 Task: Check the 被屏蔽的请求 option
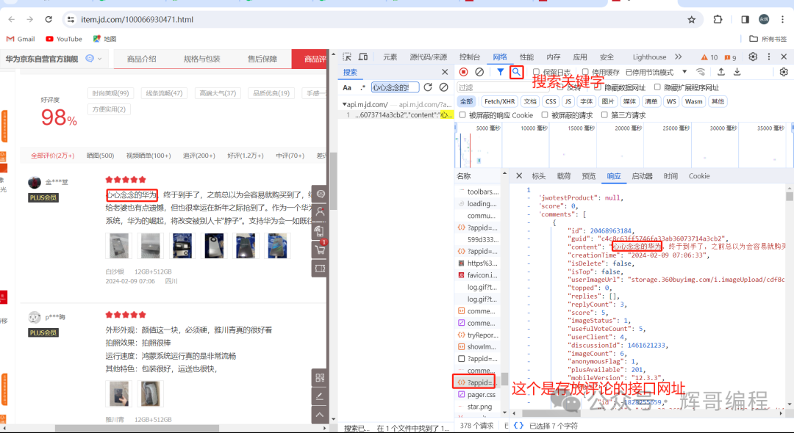click(544, 114)
